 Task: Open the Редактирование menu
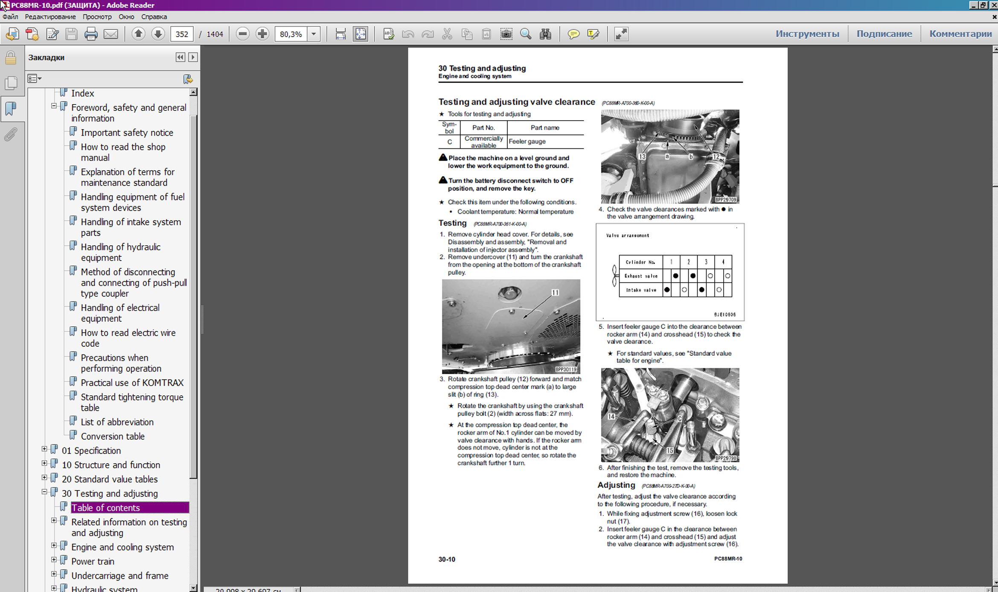click(x=50, y=17)
